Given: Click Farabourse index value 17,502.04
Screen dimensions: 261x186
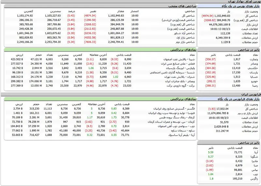Looking at the screenshot, I should click(x=223, y=109).
